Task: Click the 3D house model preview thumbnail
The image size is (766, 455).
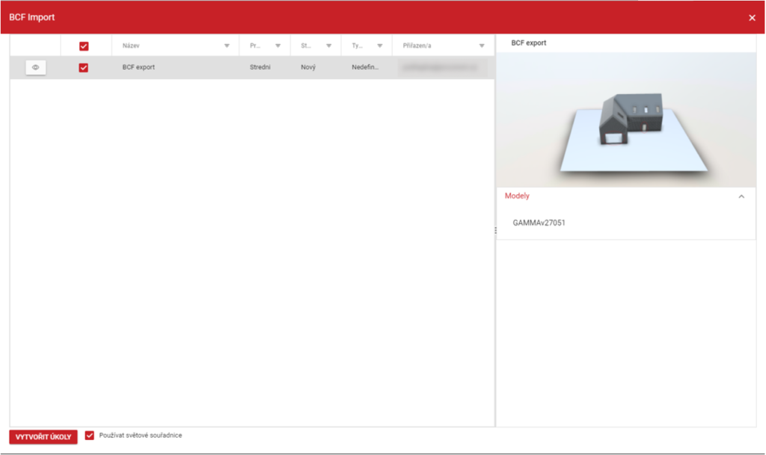Action: coord(625,120)
